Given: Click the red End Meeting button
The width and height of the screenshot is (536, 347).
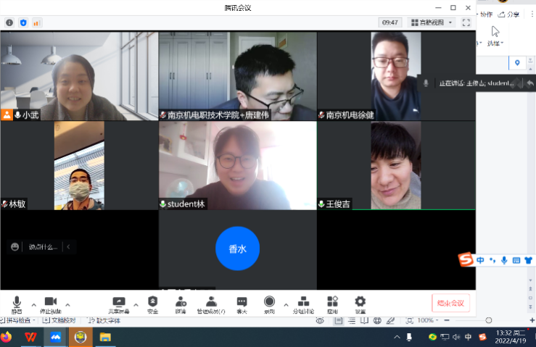Looking at the screenshot, I should tap(451, 303).
